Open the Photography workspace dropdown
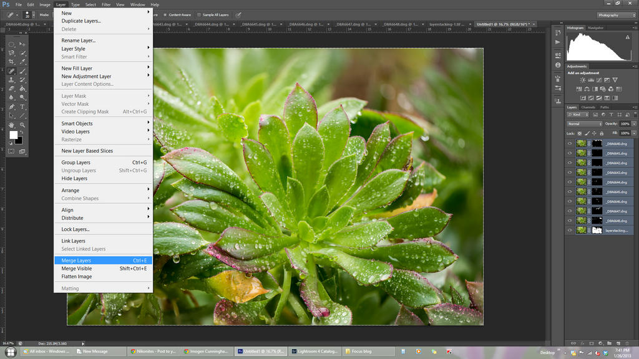 point(617,14)
